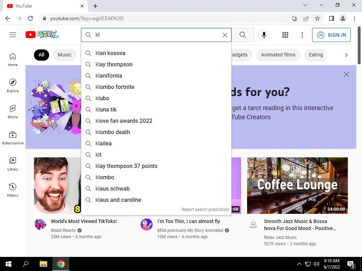
Task: Bookmark this page with star icon
Action: [317, 18]
